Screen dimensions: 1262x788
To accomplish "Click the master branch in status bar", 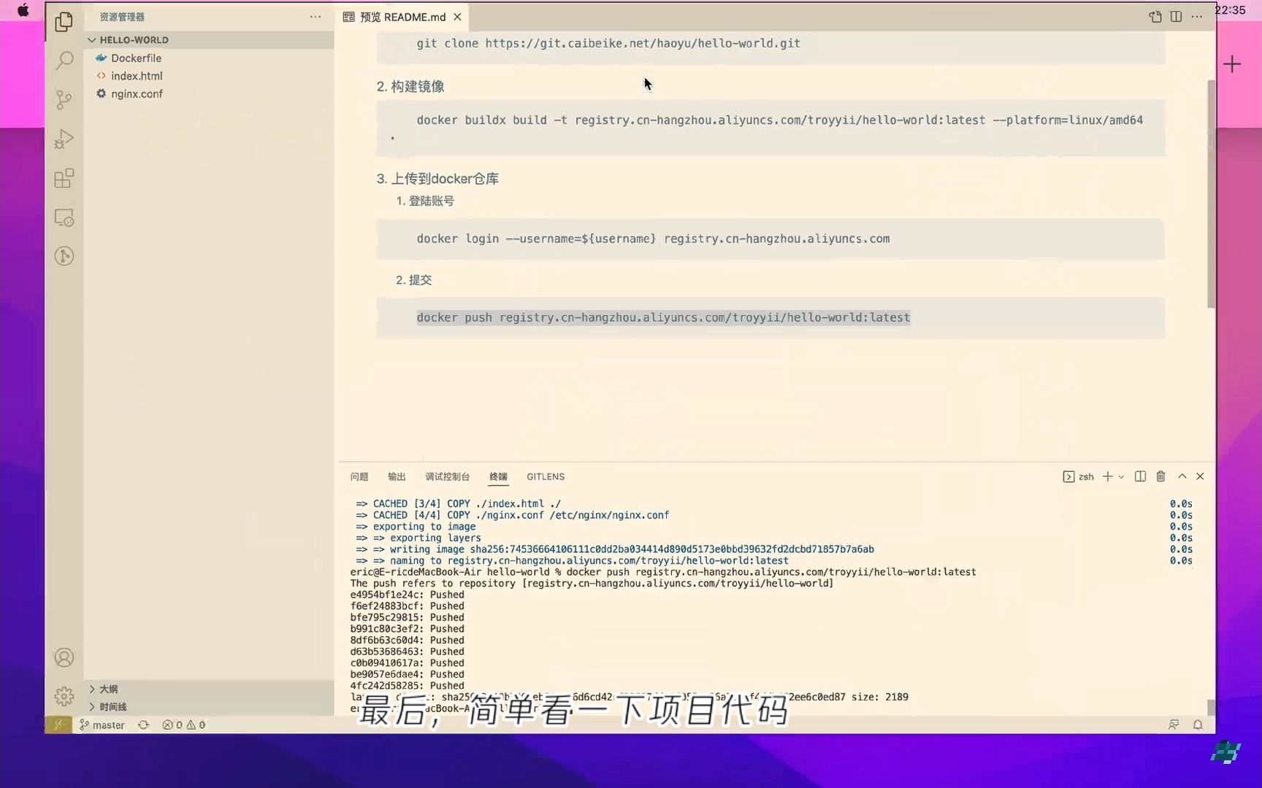I will (102, 725).
